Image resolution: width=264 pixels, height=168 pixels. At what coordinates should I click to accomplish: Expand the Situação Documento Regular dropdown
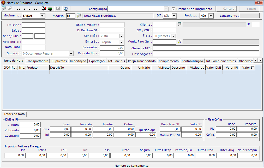pos(71,53)
